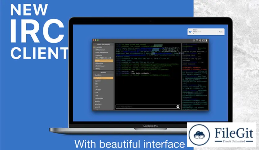Open the #Holly channel
The image size is (259, 150).
click(98, 69)
